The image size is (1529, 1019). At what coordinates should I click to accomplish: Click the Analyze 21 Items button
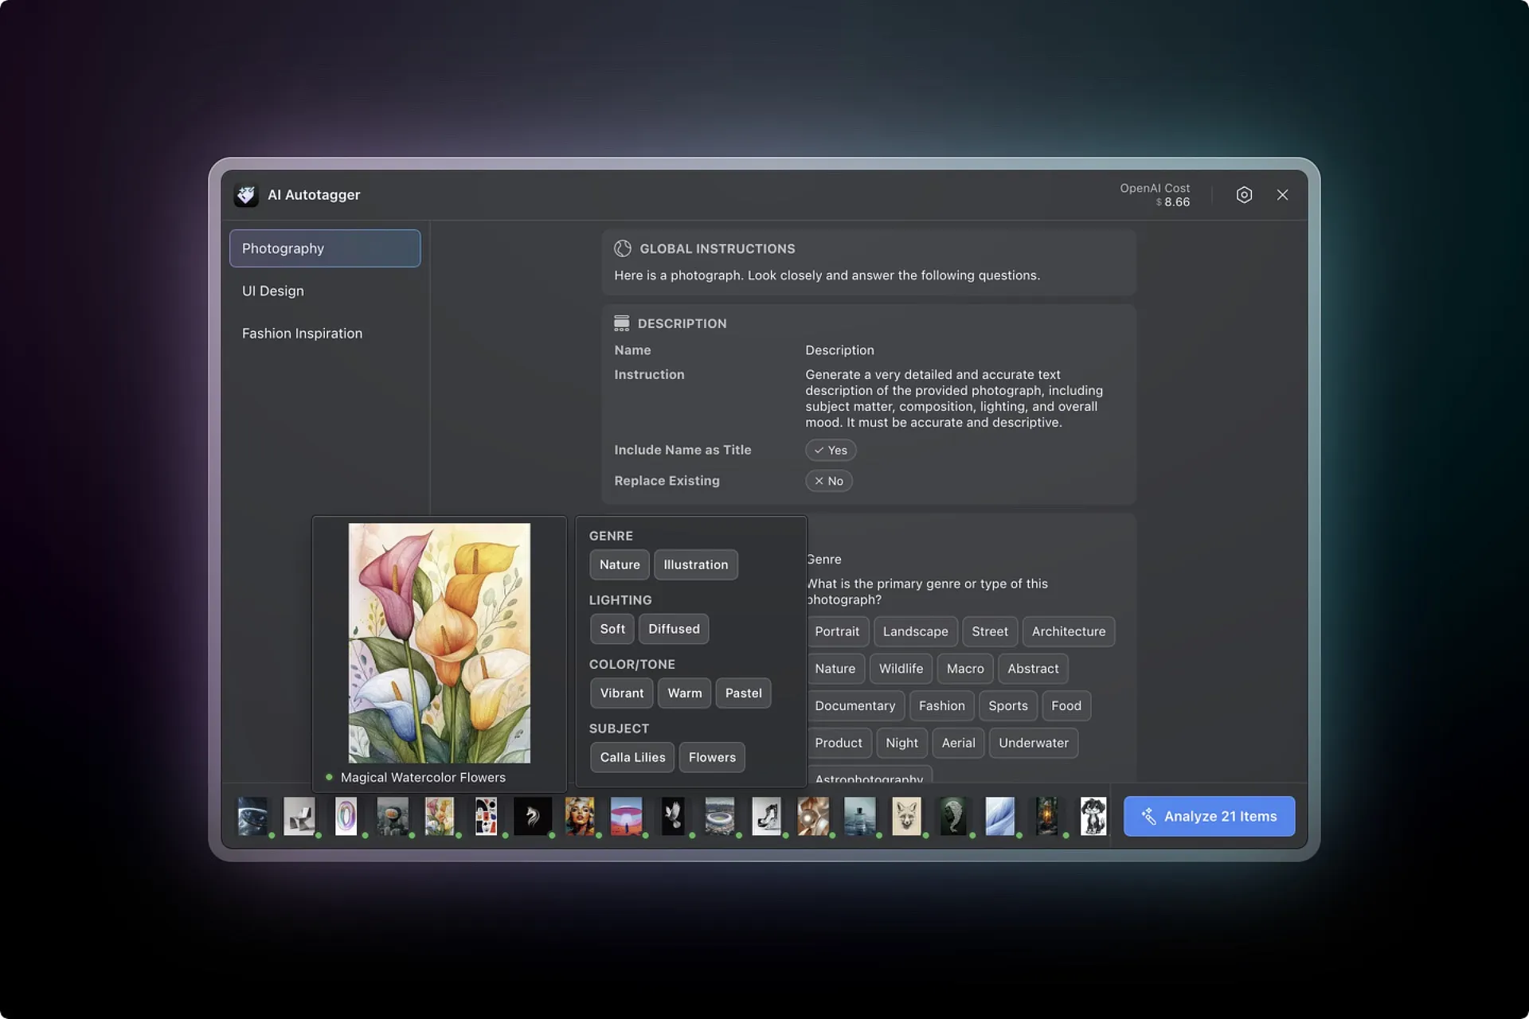coord(1209,816)
